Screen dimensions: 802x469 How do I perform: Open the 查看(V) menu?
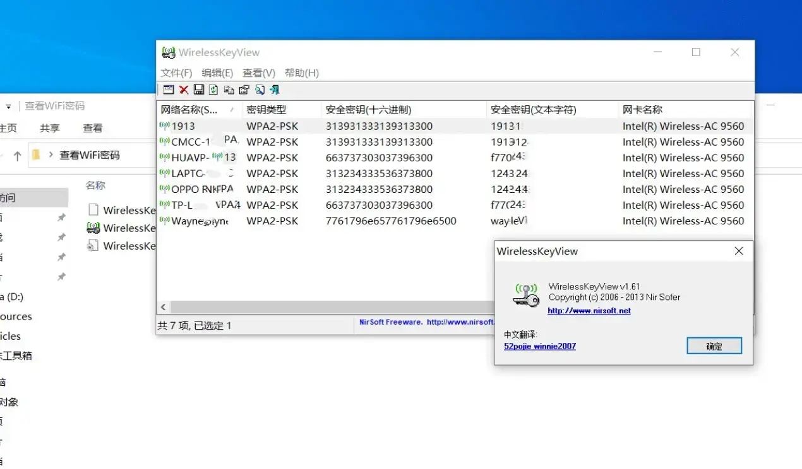point(259,72)
